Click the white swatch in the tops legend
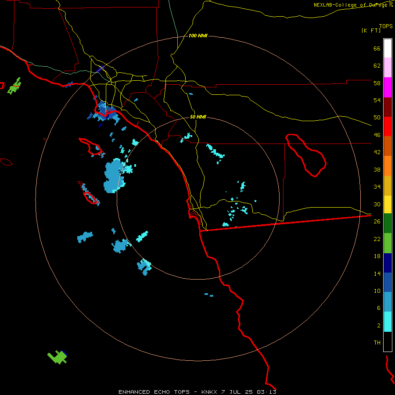The width and height of the screenshot is (395, 395). point(388,48)
